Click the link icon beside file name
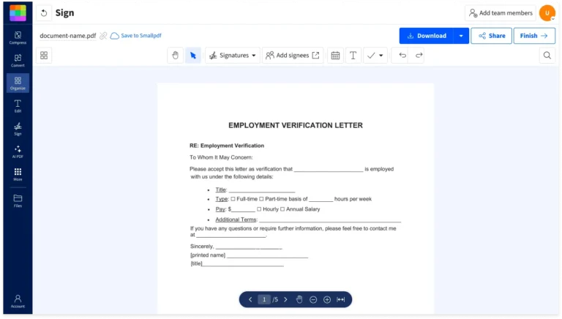Viewport: 562px width, 319px height. [x=103, y=35]
